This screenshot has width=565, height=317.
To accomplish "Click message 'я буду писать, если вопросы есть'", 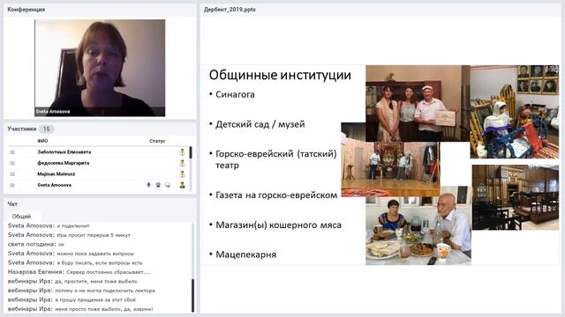I will coord(100,262).
